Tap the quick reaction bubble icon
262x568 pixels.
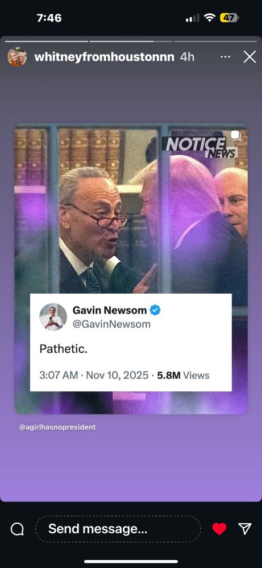coord(17,529)
